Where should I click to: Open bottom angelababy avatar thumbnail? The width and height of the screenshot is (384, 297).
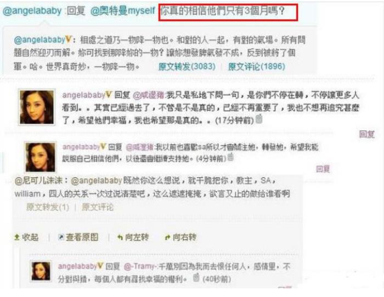41,271
